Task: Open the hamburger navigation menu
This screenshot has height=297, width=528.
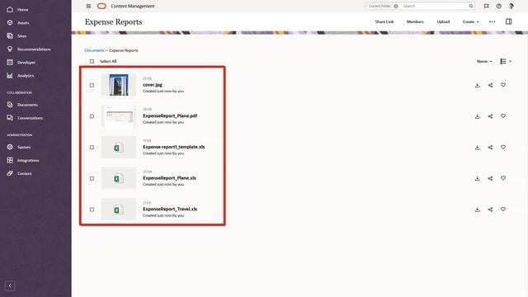Action: 88,6
